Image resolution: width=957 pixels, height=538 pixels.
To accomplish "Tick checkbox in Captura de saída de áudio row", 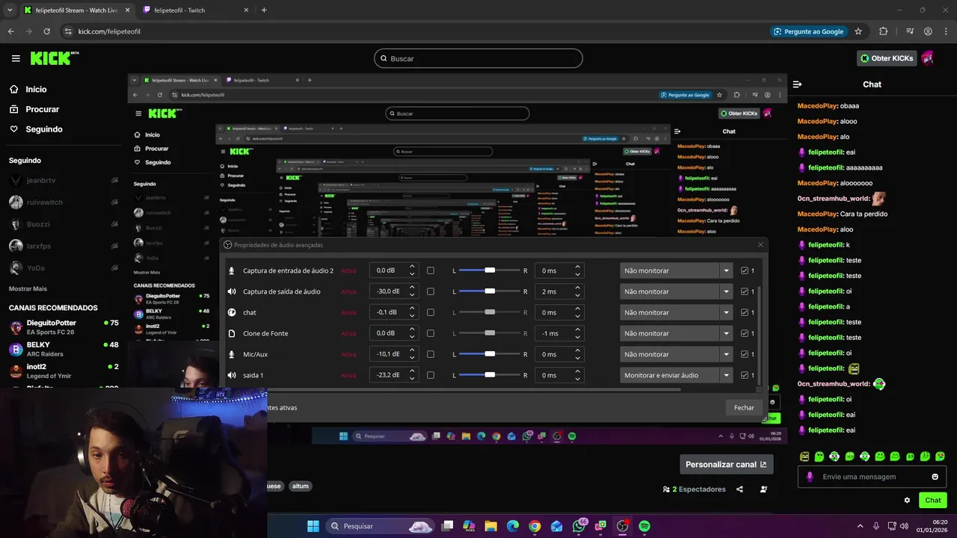I will coord(430,291).
